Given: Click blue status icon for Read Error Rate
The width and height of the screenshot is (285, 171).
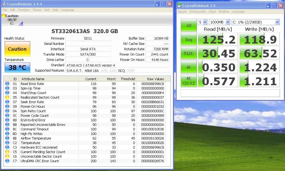Looking at the screenshot, I should pyautogui.click(x=7, y=84).
